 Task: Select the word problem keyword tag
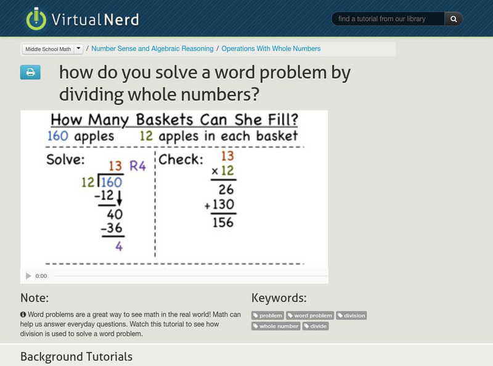309,315
